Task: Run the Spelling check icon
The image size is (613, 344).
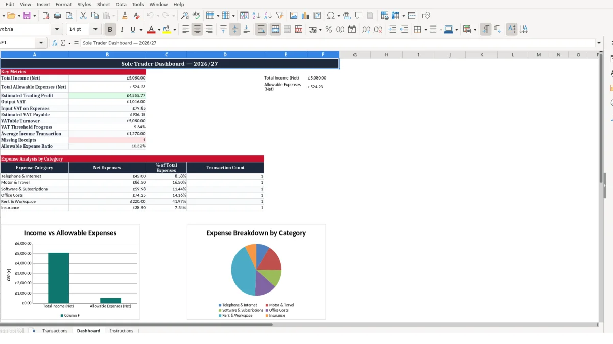Action: 196,16
